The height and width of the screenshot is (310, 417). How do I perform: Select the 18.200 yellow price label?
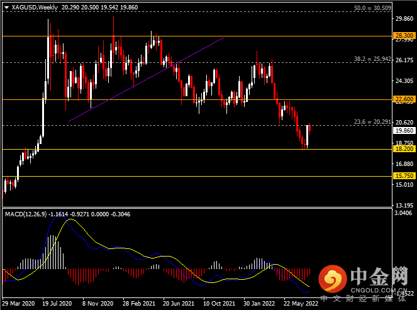pos(404,149)
